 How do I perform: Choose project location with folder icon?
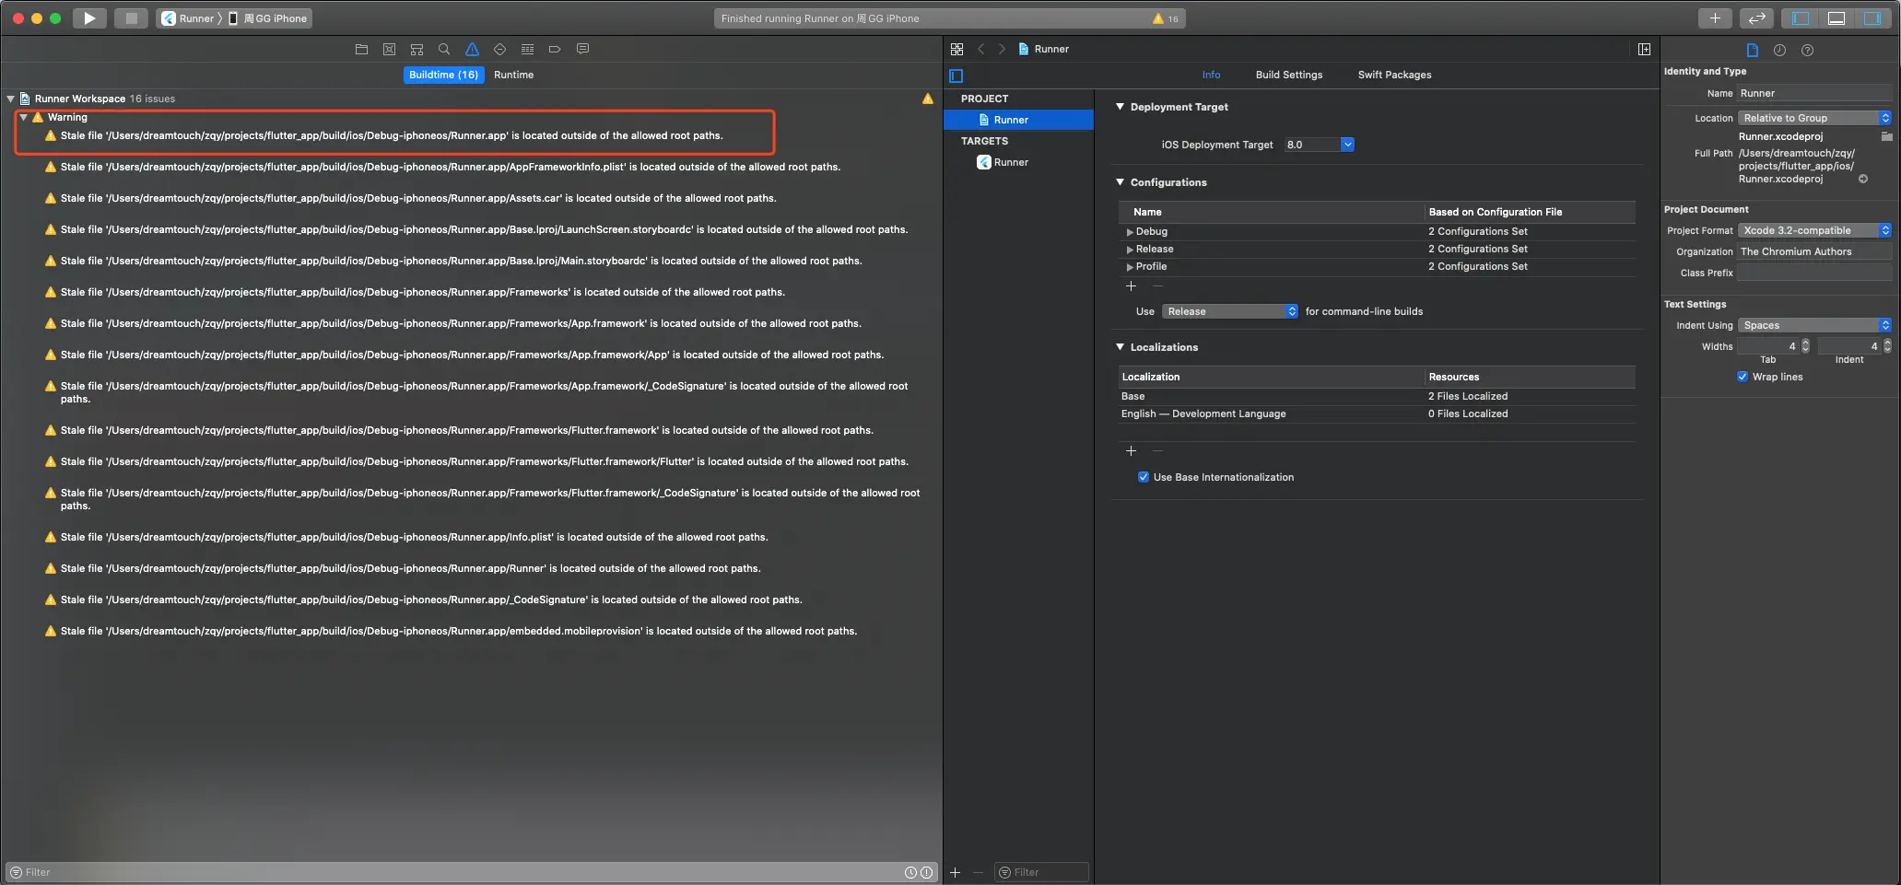click(x=1886, y=136)
